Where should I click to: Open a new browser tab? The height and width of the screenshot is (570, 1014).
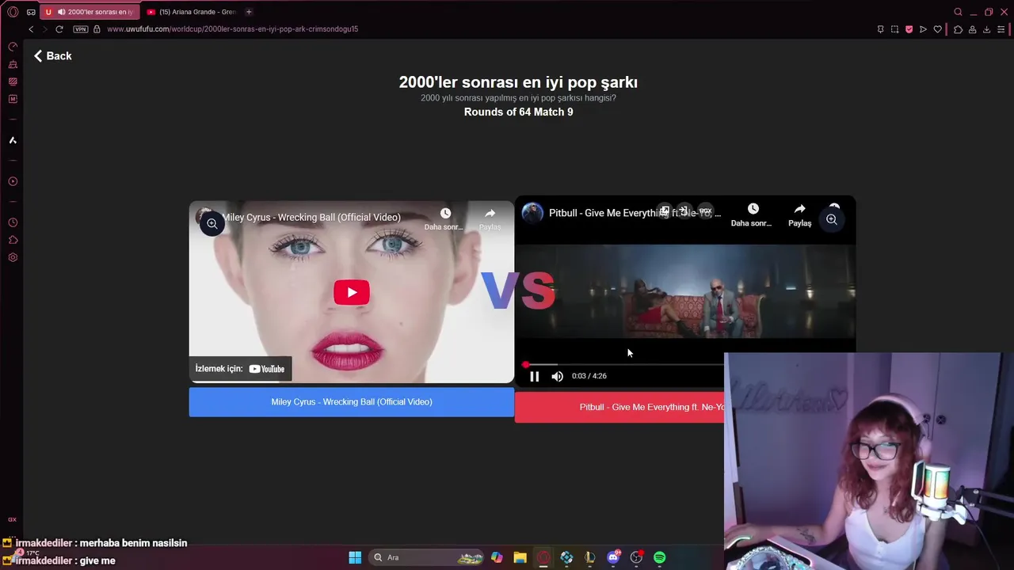tap(249, 12)
